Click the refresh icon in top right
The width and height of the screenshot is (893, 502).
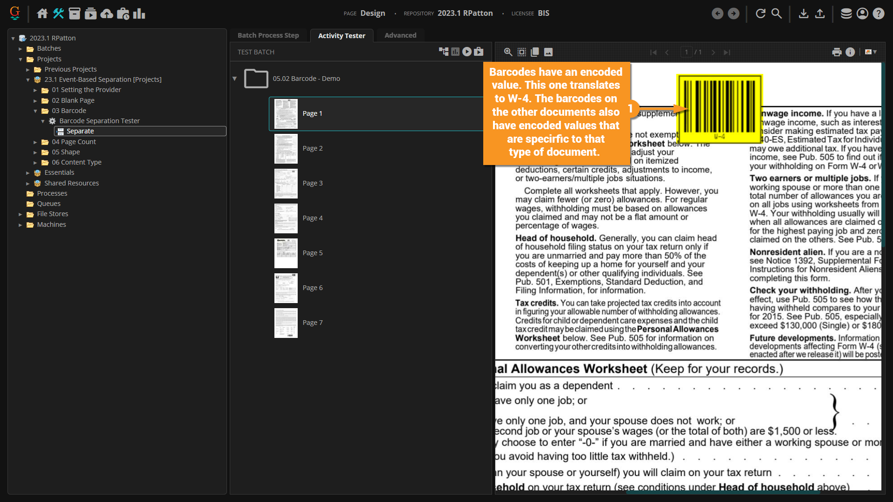pyautogui.click(x=760, y=13)
